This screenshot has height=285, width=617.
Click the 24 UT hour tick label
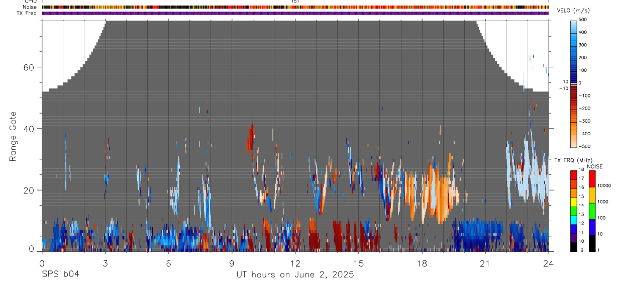[x=549, y=263]
